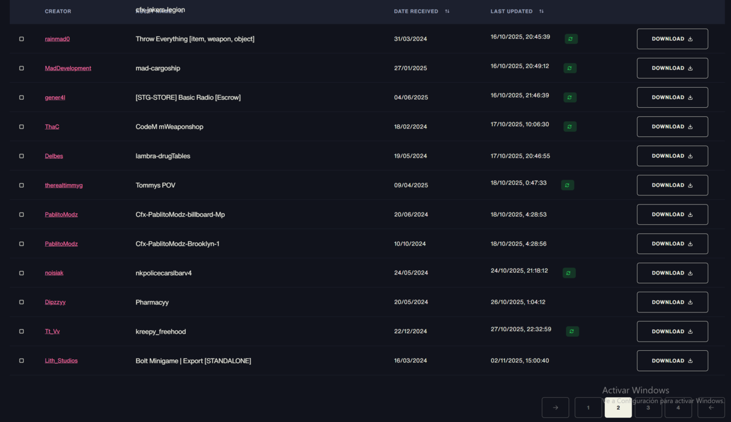Download Bolt Minigame resource
This screenshot has height=422, width=731.
[x=673, y=360]
